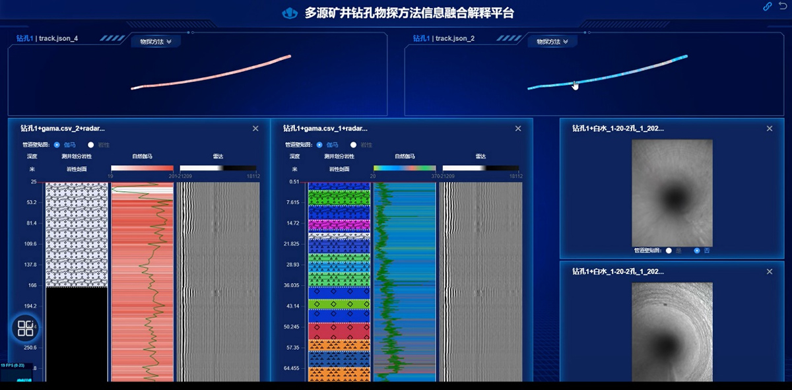Click the link icon in top-right corner
This screenshot has height=390, width=792.
click(x=768, y=6)
